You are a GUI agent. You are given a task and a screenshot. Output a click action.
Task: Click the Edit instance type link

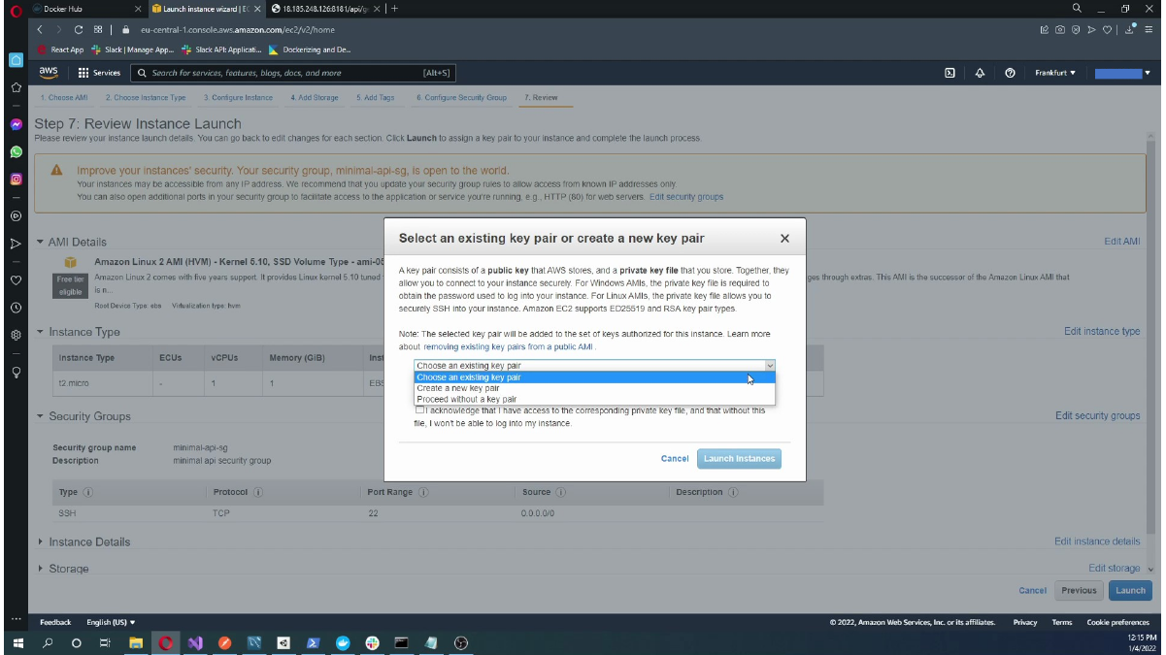(1102, 332)
